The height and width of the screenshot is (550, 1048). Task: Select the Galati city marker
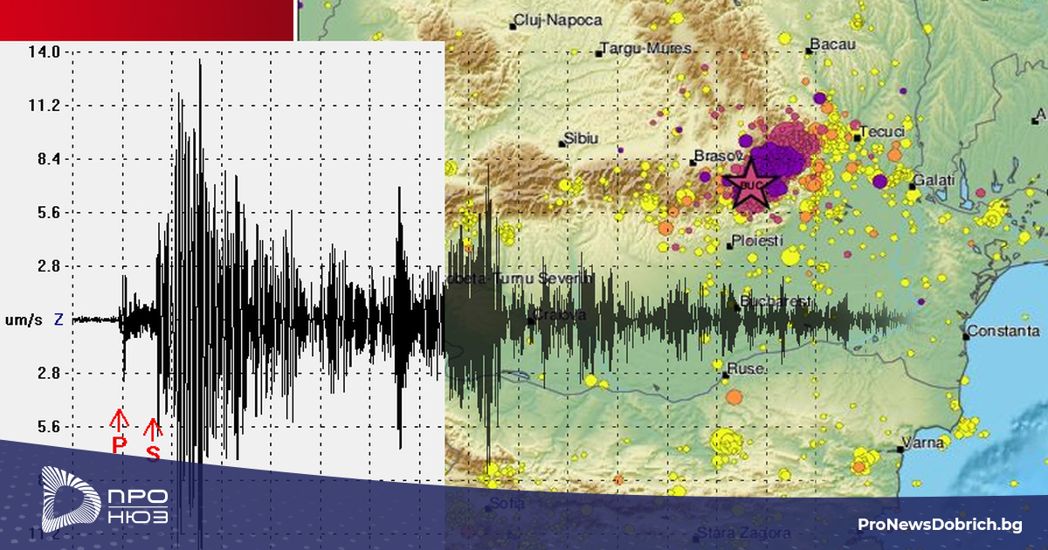(x=910, y=185)
